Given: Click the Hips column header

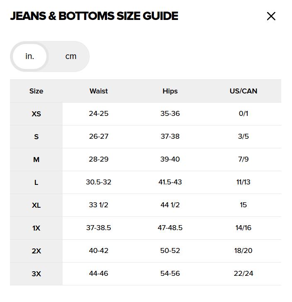Looking at the screenshot, I should (170, 91).
